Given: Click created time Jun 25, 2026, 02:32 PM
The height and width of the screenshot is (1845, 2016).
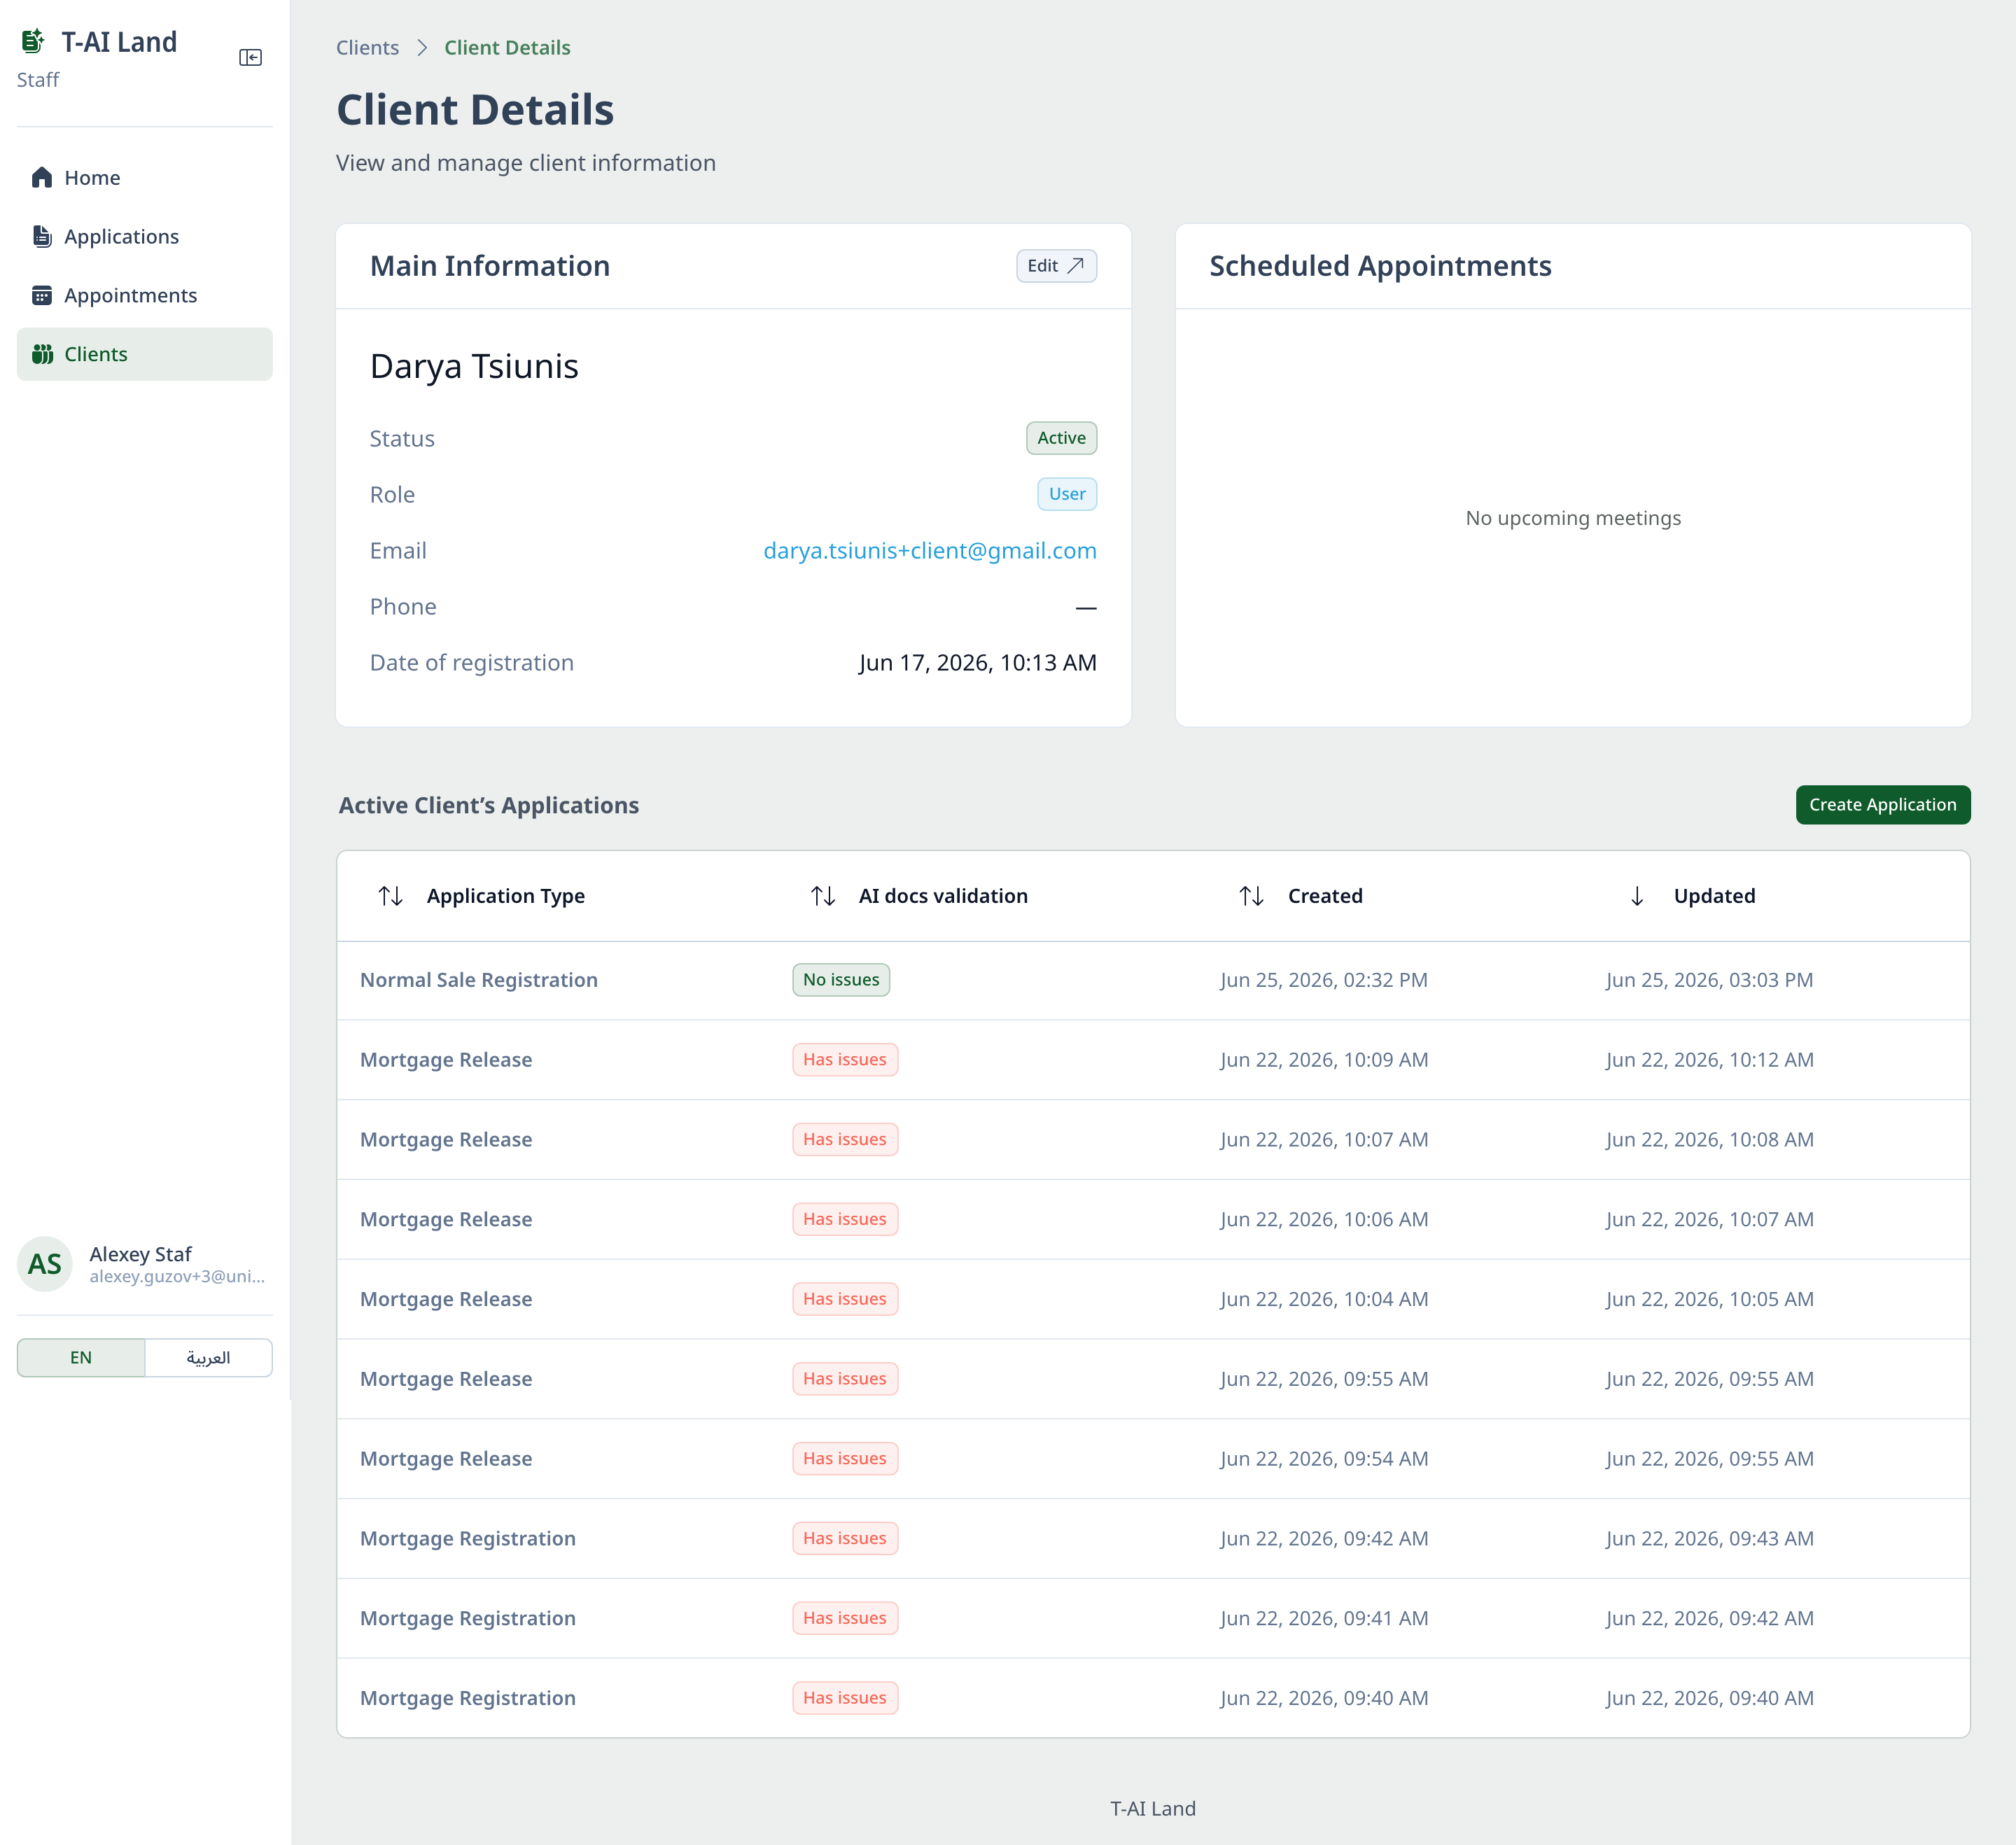Looking at the screenshot, I should point(1324,980).
